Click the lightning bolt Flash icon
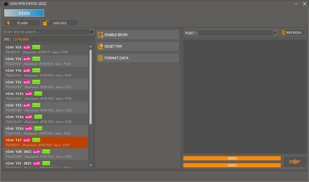309x182 pixels. tap(9, 23)
